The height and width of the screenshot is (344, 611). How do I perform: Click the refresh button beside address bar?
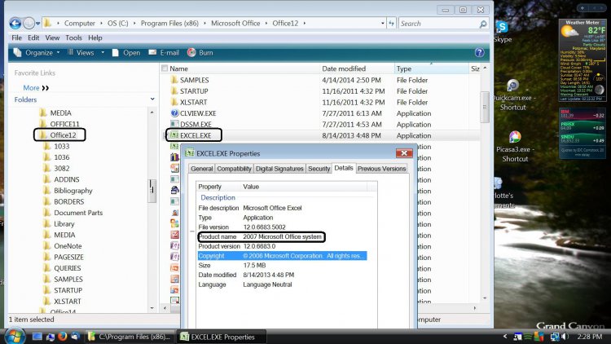(391, 24)
